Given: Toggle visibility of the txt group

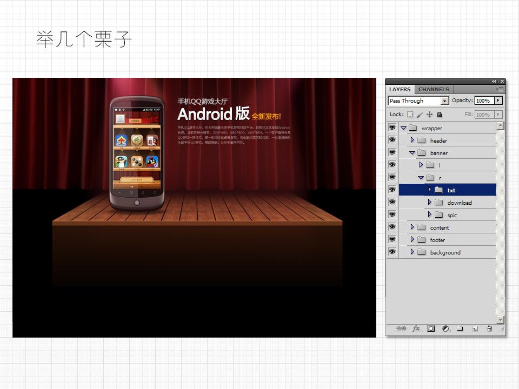Looking at the screenshot, I should 392,190.
